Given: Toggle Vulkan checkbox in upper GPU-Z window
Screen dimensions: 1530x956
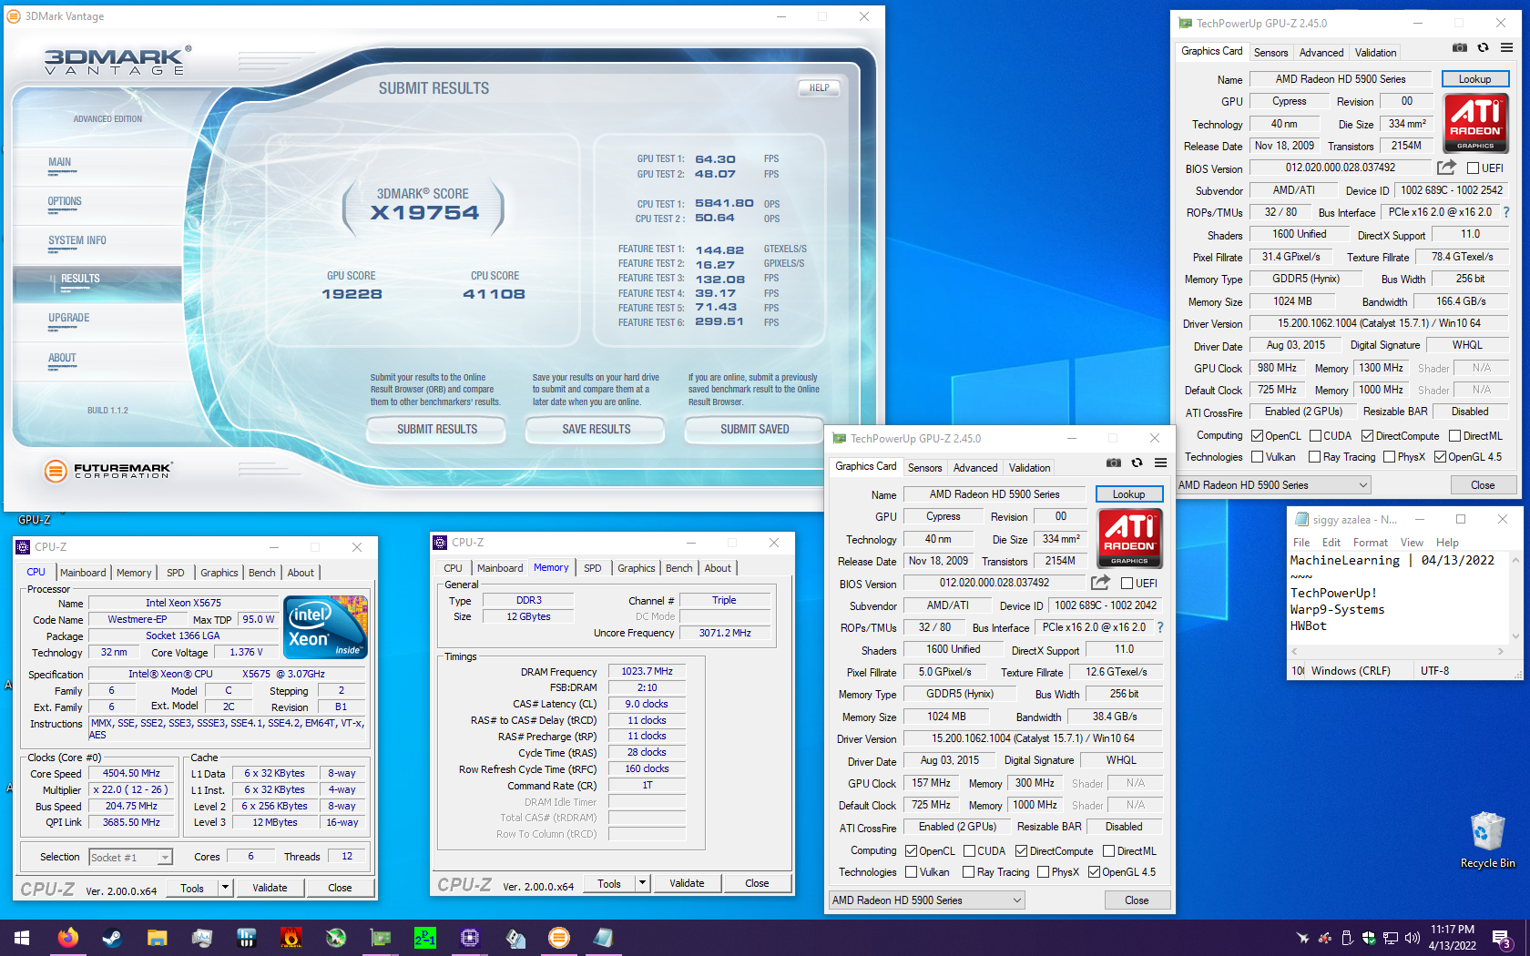Looking at the screenshot, I should coord(1257,457).
